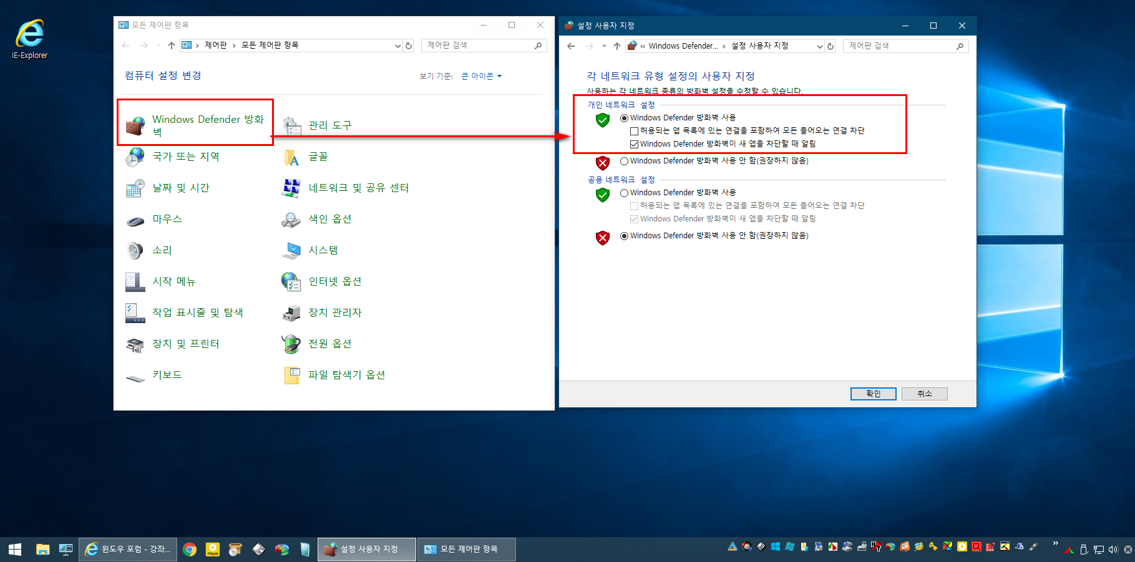
Task: Launch Chrome from the taskbar
Action: pos(190,549)
